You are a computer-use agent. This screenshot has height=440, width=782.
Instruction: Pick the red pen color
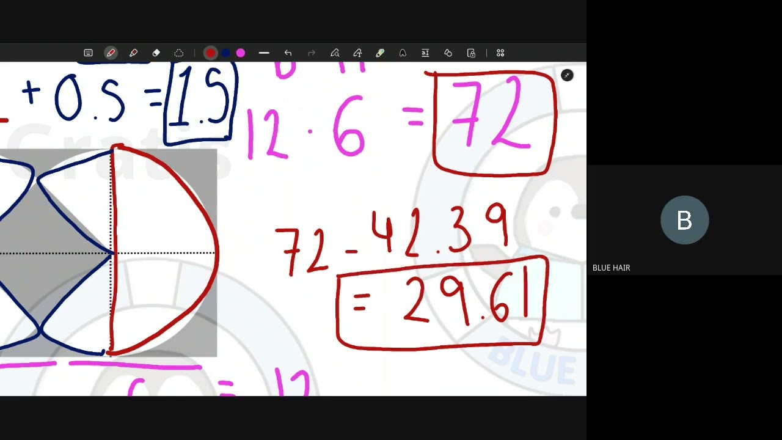[x=210, y=53]
